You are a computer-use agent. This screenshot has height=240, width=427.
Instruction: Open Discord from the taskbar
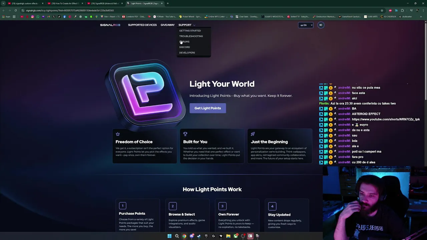191,236
